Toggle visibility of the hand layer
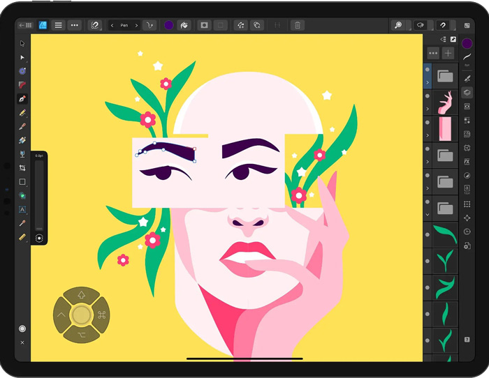489x378 pixels. (428, 96)
